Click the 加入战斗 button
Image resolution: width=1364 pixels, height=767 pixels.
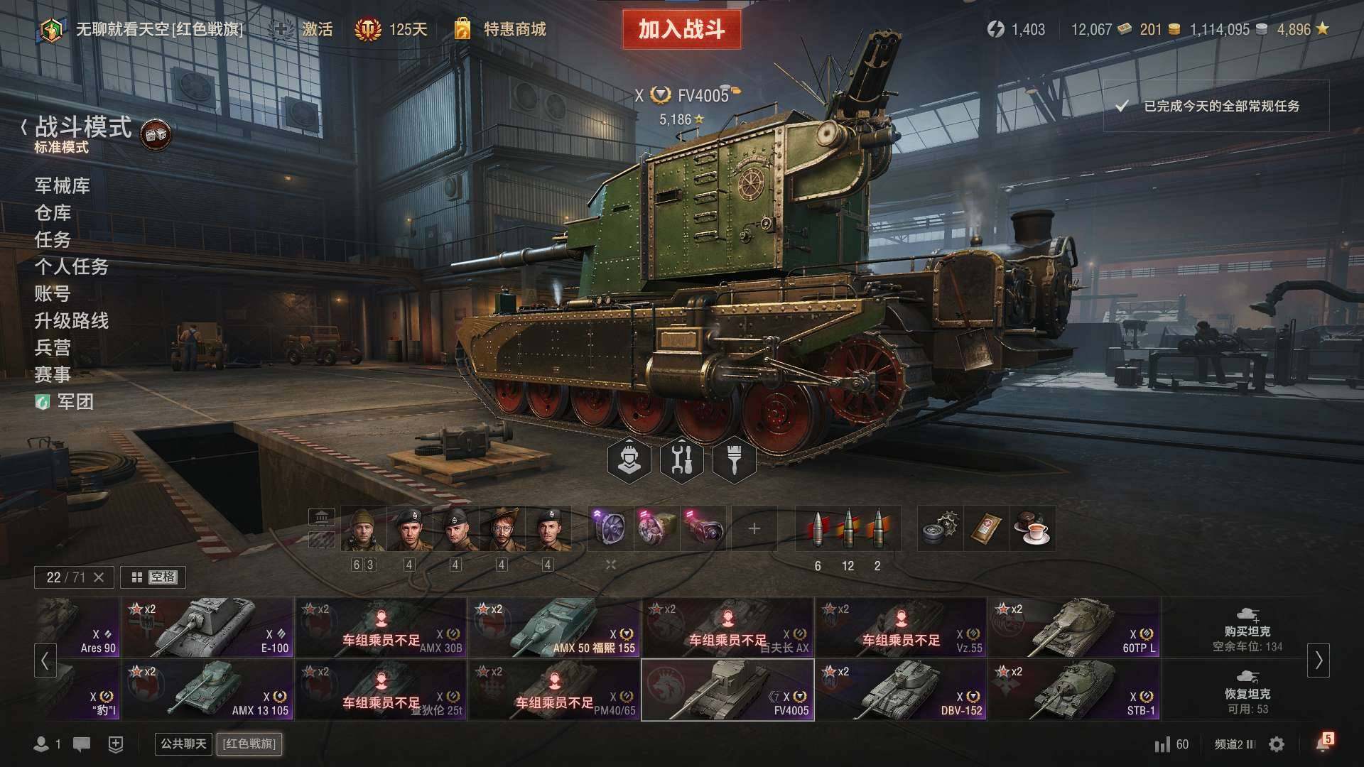(x=682, y=29)
